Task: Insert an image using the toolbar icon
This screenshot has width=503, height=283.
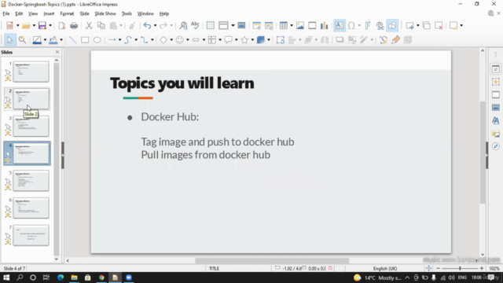Action: (x=300, y=25)
